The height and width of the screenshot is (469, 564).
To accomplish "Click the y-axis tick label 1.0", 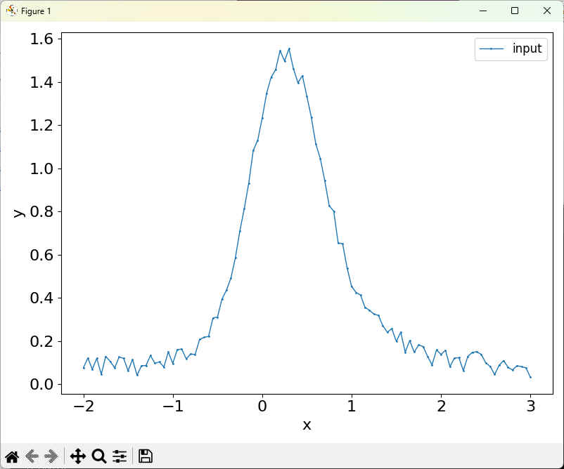I will pos(41,169).
